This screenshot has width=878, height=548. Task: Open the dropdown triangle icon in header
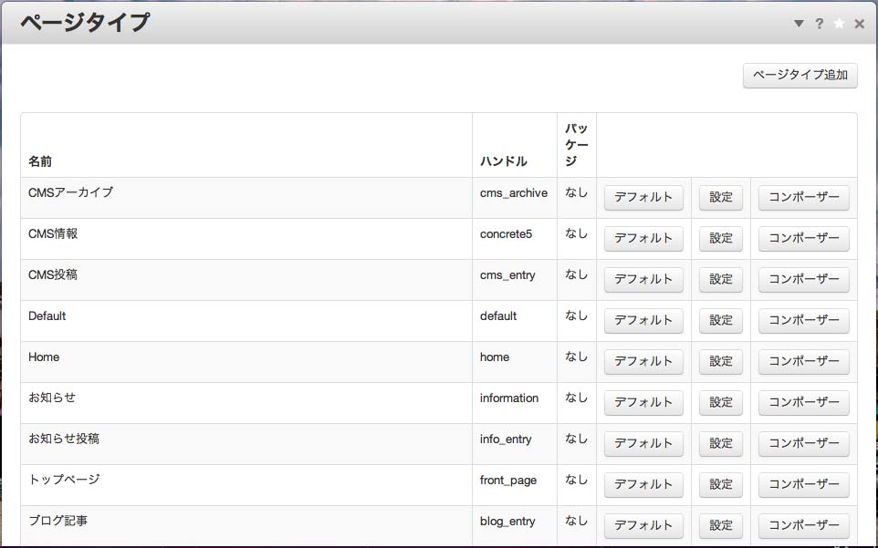pos(799,24)
